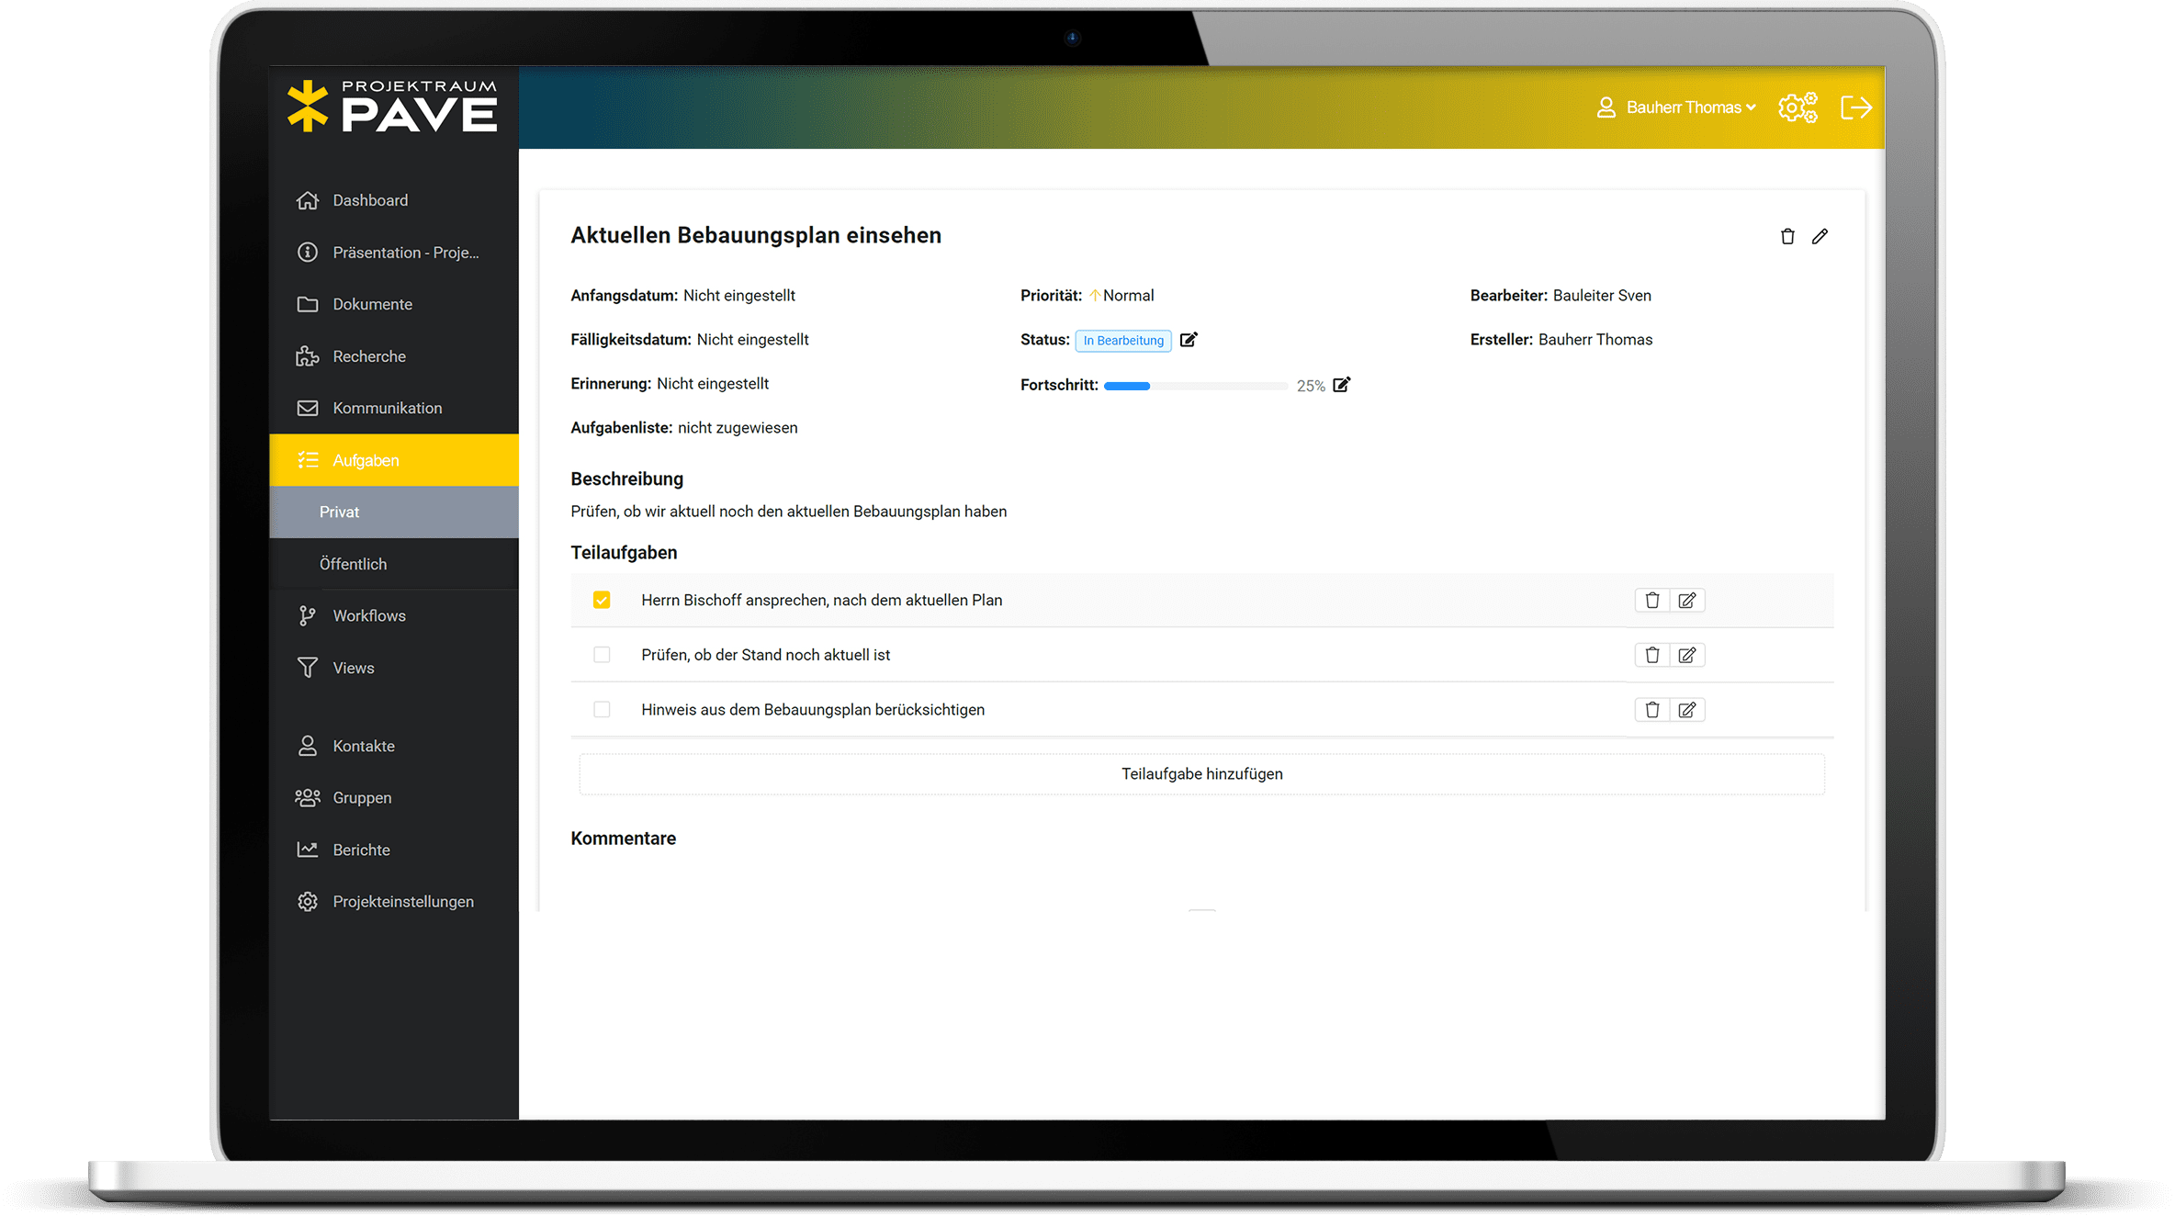Click the description text 'Prüfen, ob wir aktuell...'
This screenshot has width=2175, height=1216.
pyautogui.click(x=789, y=512)
